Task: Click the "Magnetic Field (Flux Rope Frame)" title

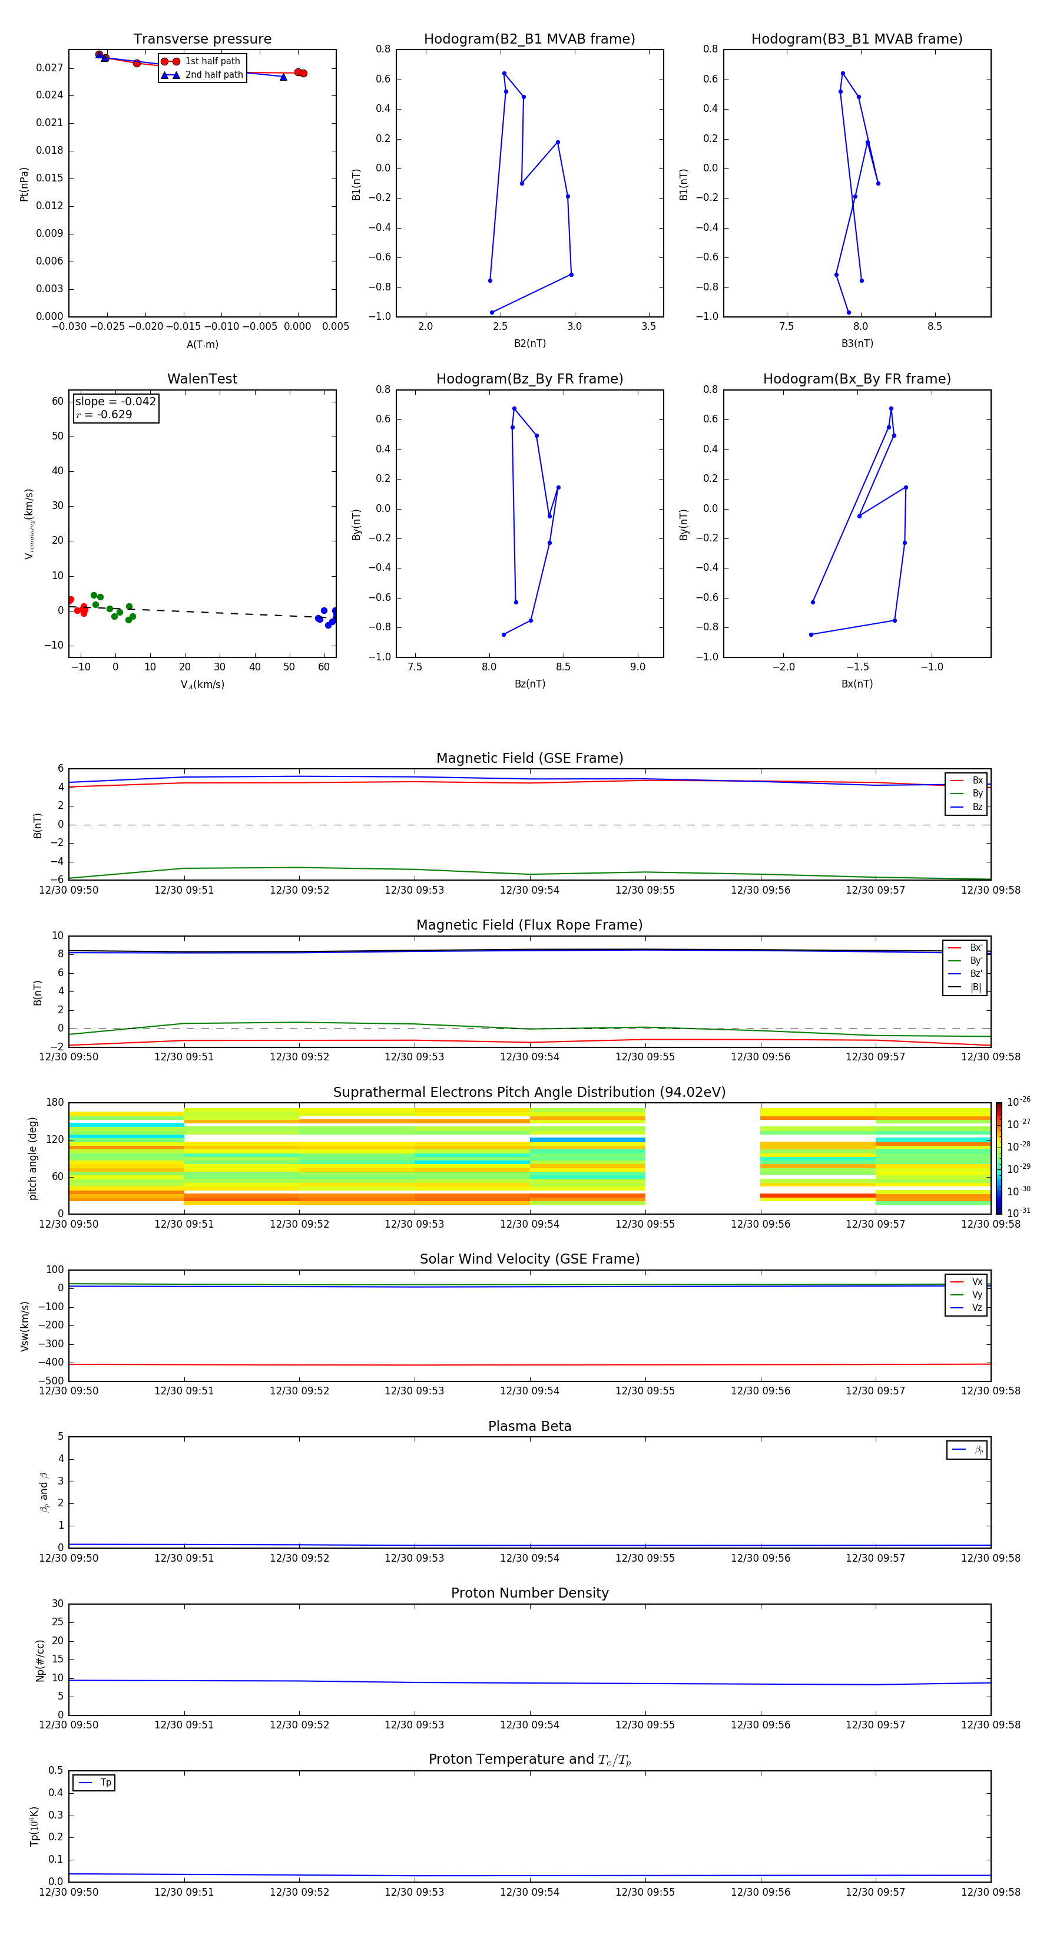Action: 529,925
